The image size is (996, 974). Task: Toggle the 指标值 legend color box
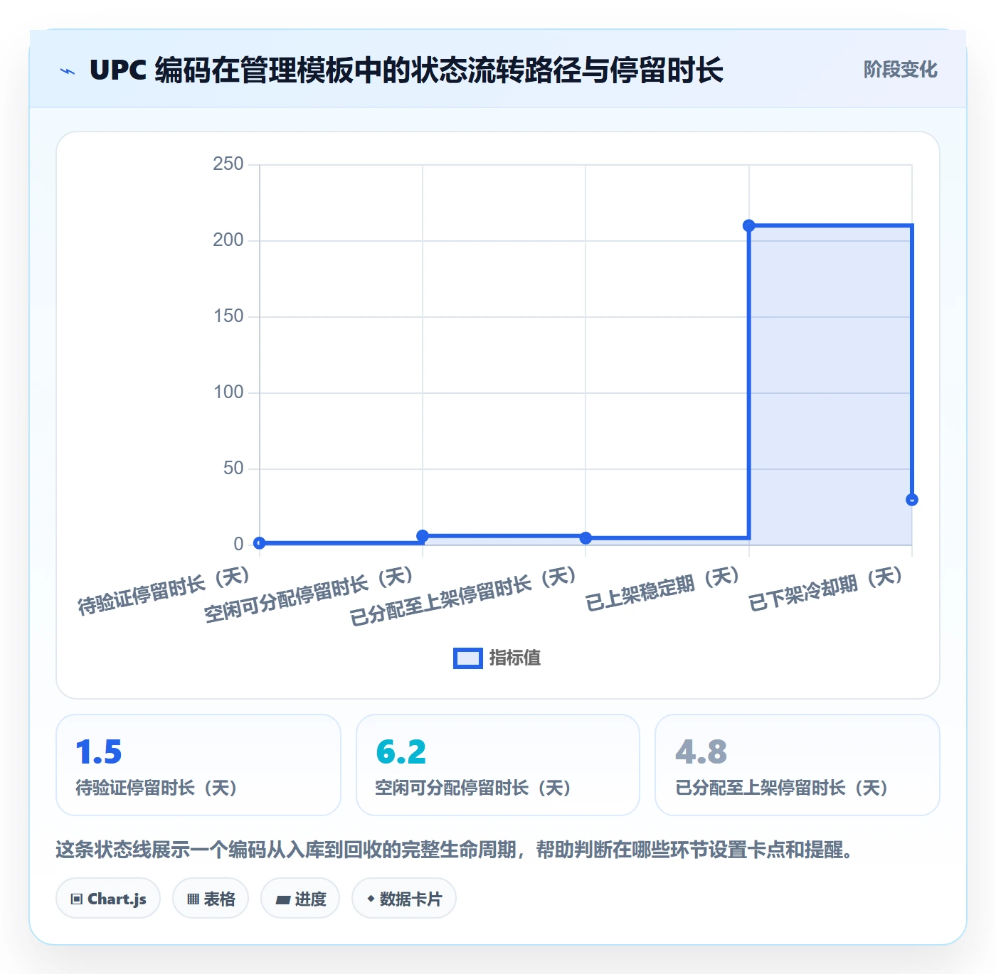[468, 658]
